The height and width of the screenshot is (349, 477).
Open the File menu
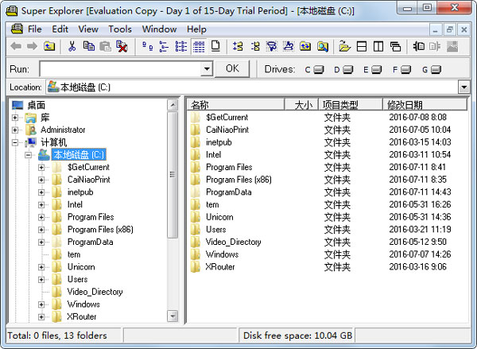point(35,29)
